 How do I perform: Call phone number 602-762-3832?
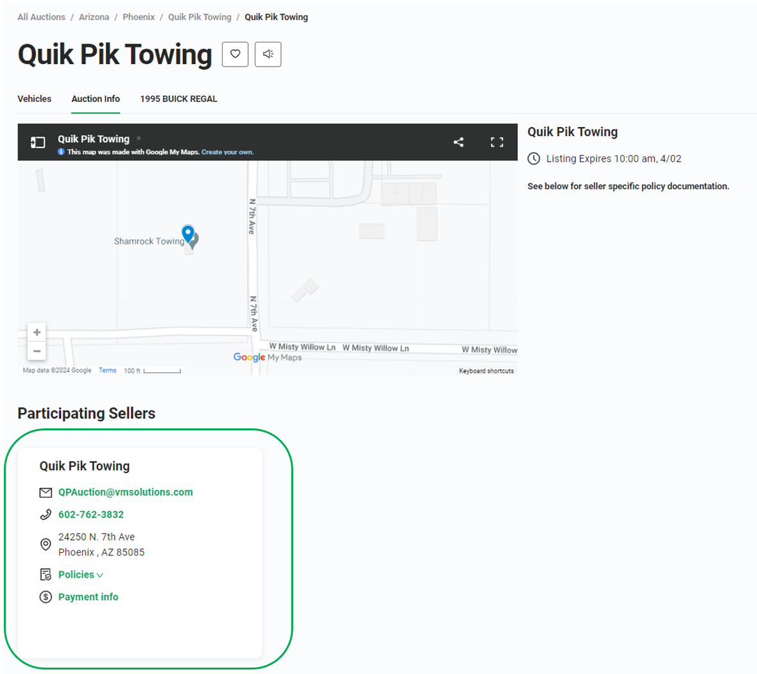[90, 514]
